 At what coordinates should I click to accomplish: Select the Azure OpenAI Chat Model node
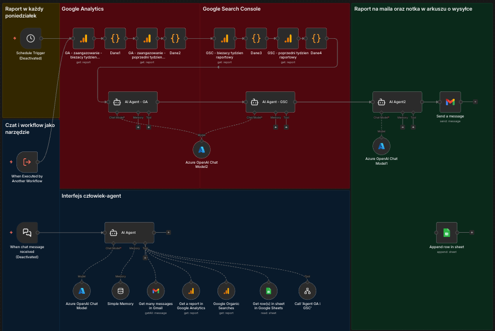tap(82, 291)
